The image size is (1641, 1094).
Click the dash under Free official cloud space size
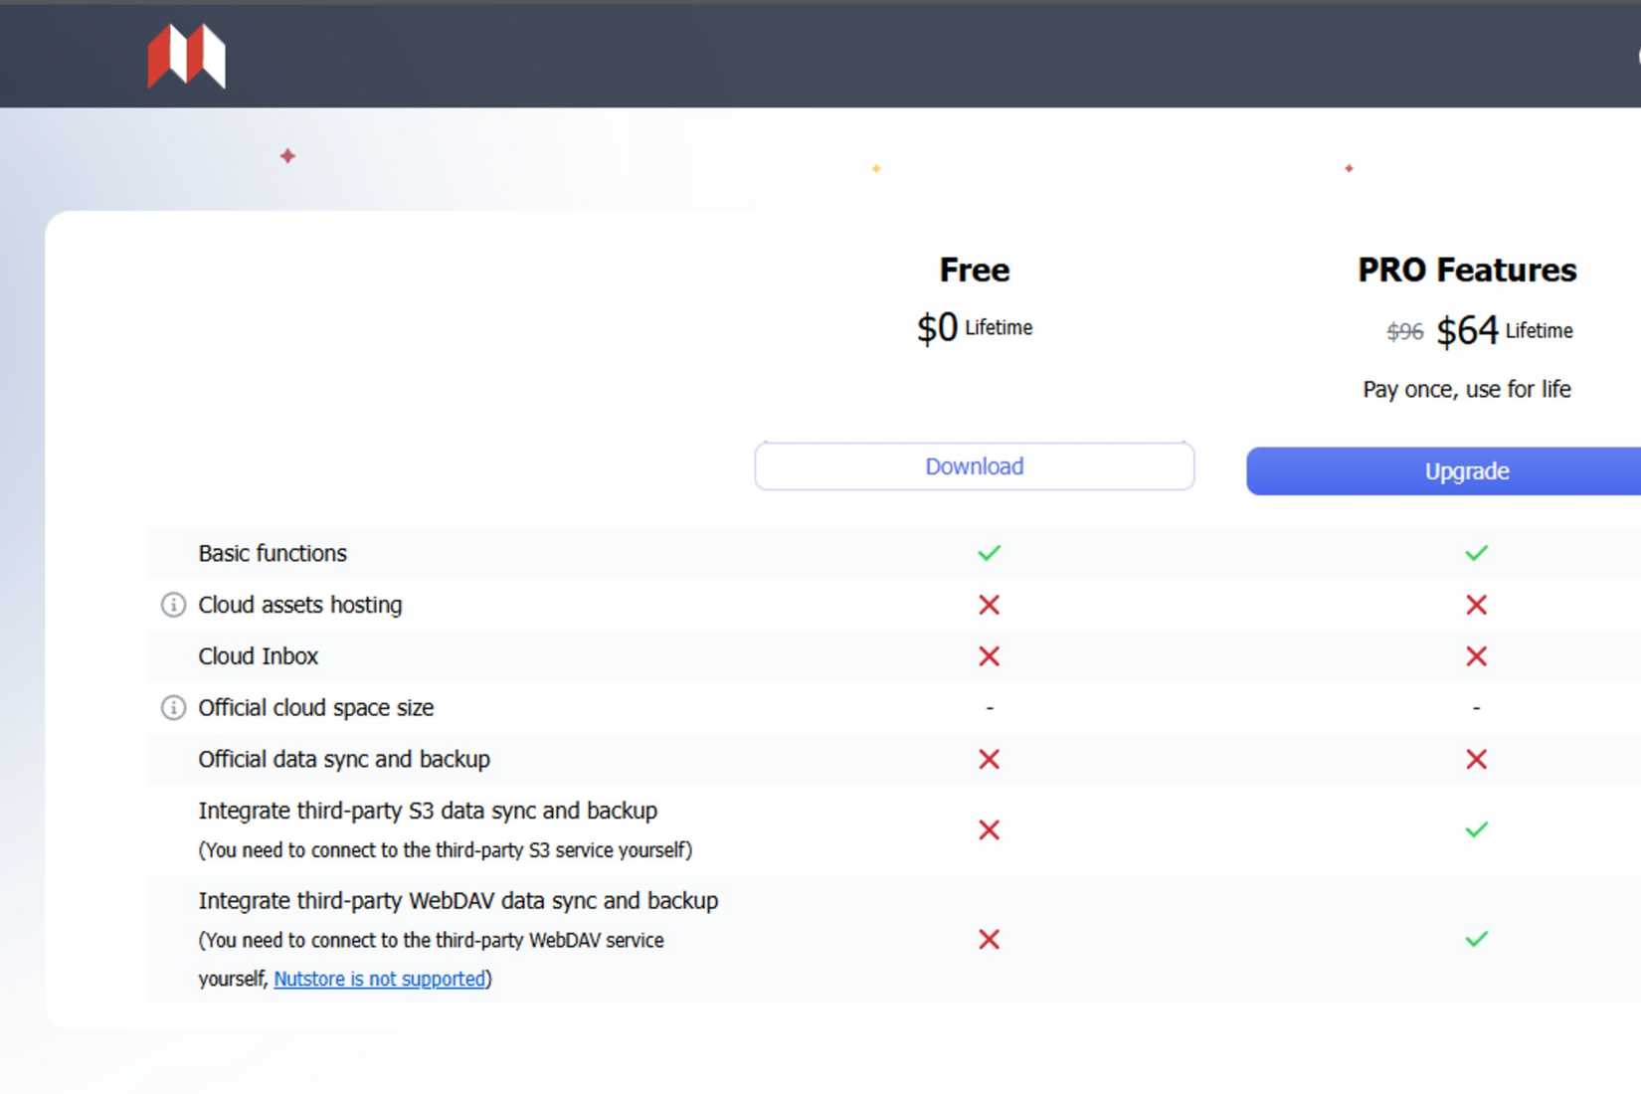[x=990, y=707]
